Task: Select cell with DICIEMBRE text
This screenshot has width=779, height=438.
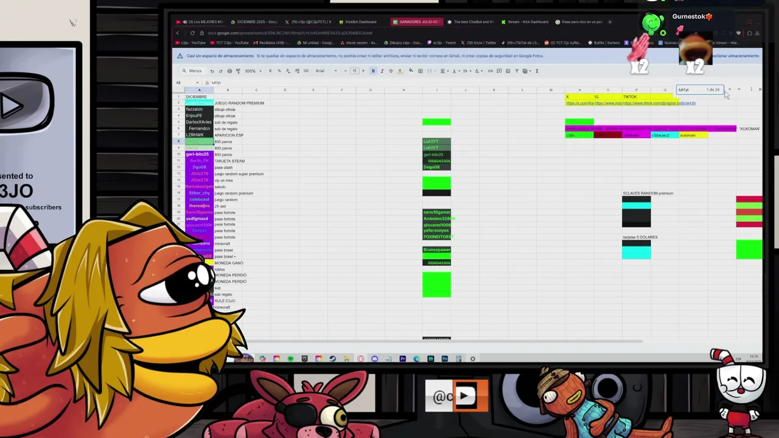Action: point(199,97)
